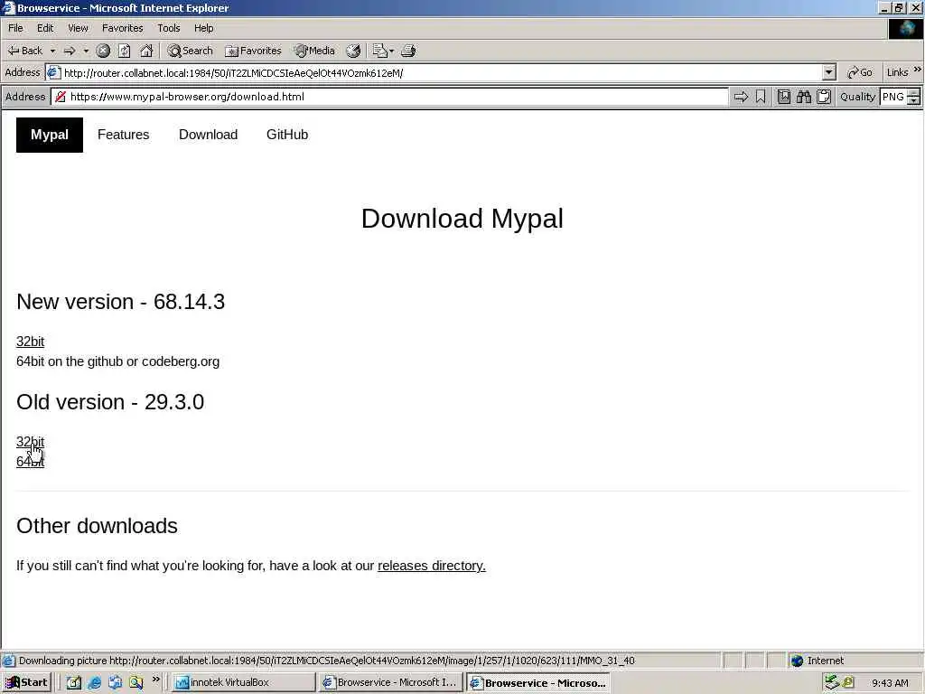Screen dimensions: 925x694
Task: Click the Go button
Action: tap(860, 72)
